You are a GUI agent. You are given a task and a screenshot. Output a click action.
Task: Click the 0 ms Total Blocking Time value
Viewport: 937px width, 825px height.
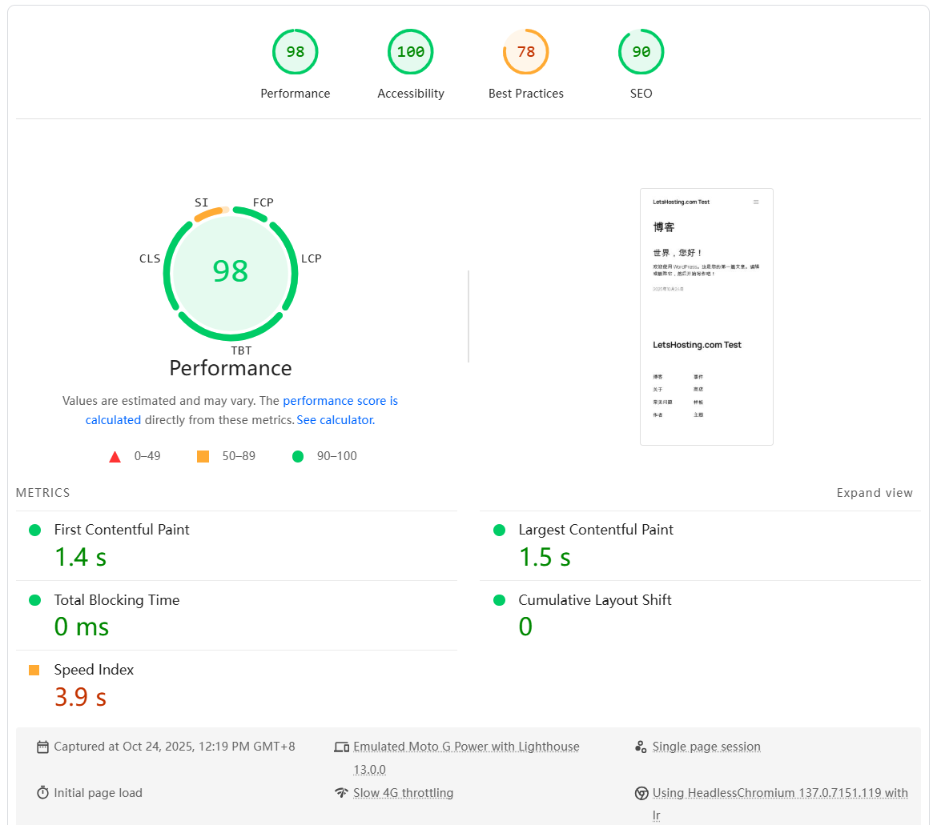point(81,627)
